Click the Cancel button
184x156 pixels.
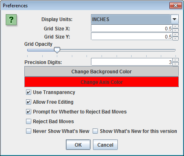(x=105, y=145)
